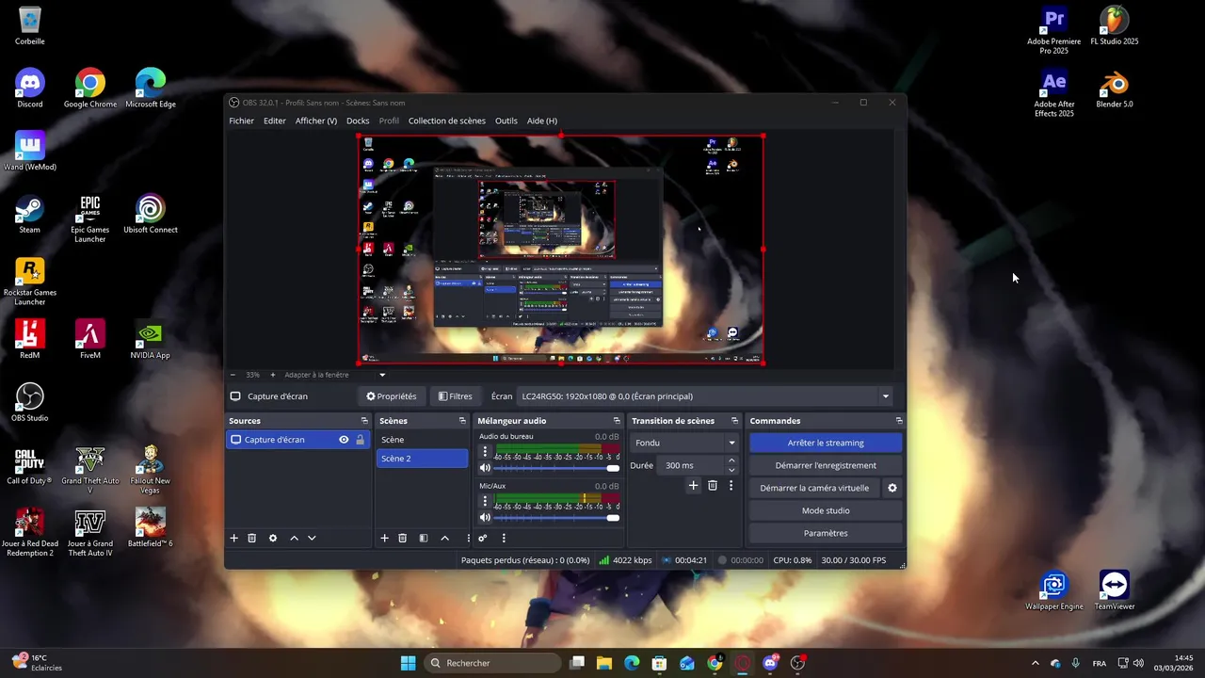Add a configurable transition with plus icon
This screenshot has height=678, width=1205.
click(x=694, y=485)
